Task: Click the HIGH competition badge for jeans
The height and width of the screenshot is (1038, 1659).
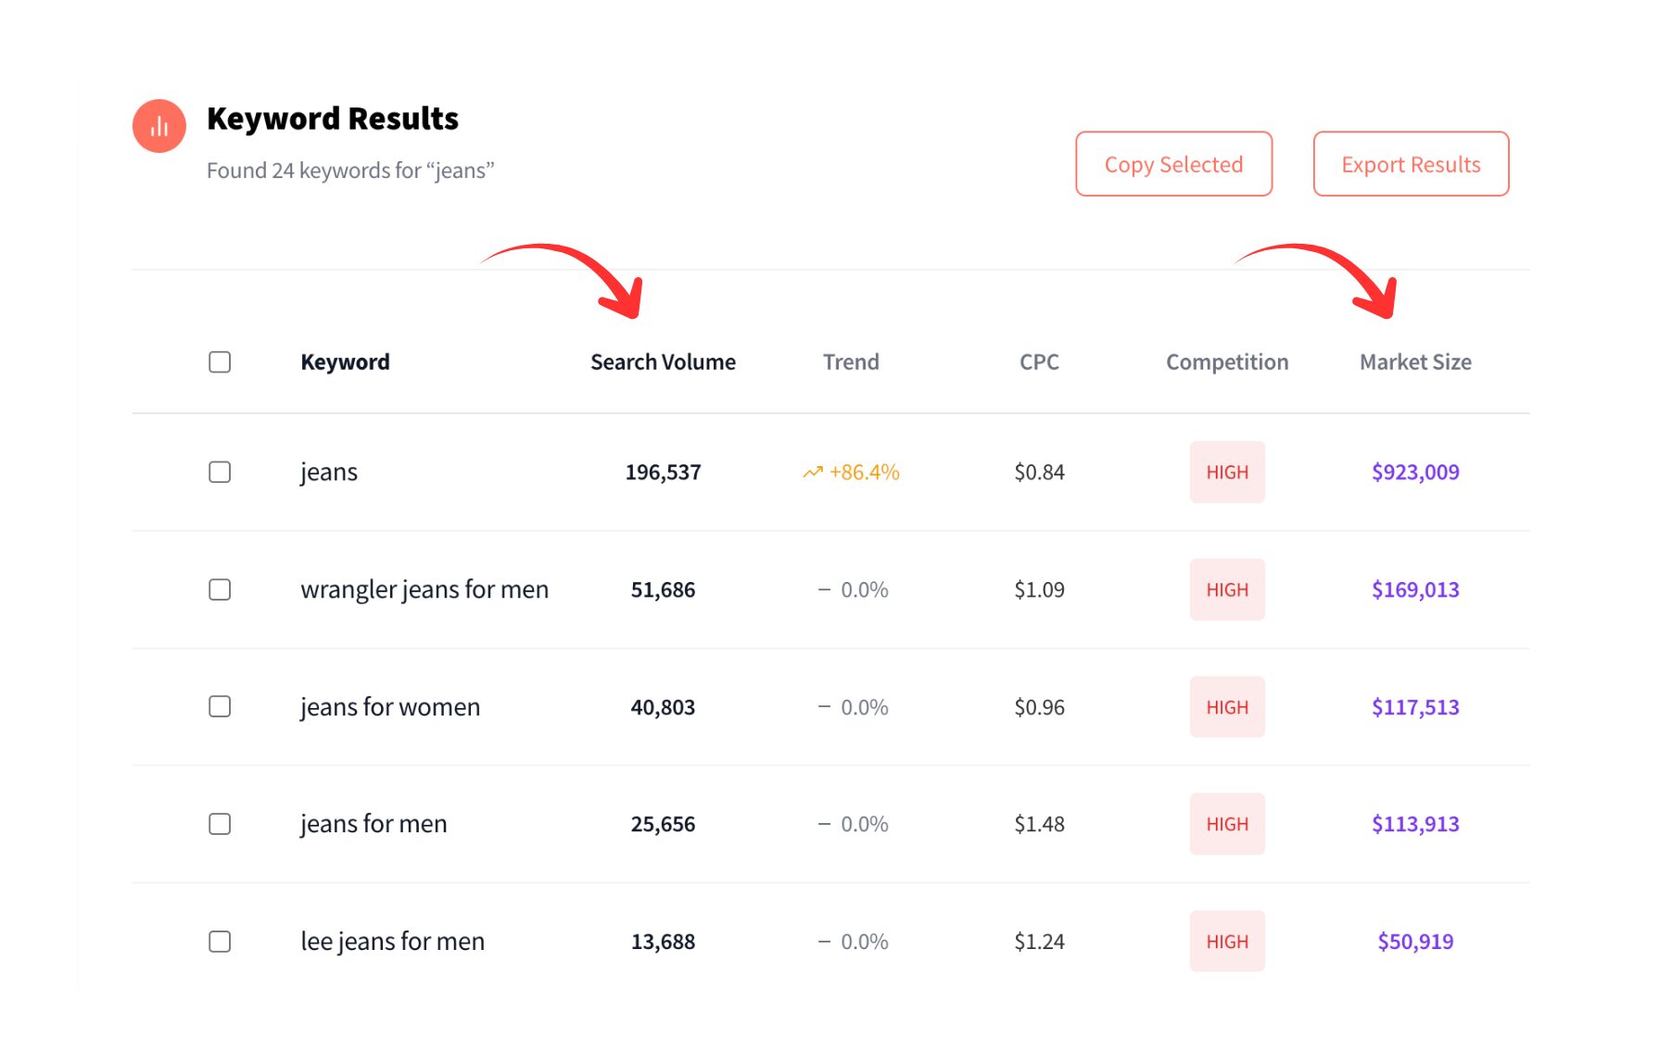Action: click(1227, 473)
